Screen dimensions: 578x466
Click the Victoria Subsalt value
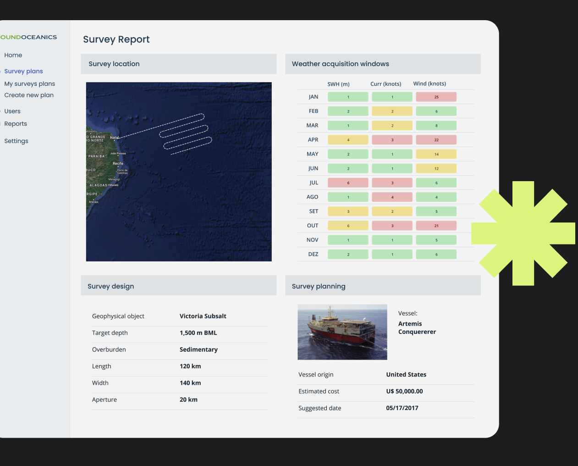pyautogui.click(x=203, y=316)
